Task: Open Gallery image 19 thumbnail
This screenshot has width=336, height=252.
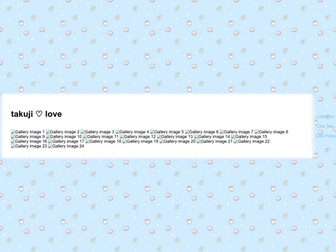Action: pyautogui.click(x=140, y=141)
